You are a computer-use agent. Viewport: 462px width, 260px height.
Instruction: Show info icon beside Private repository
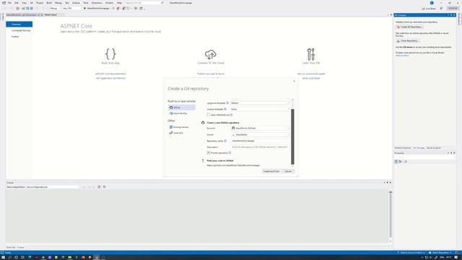[230, 152]
